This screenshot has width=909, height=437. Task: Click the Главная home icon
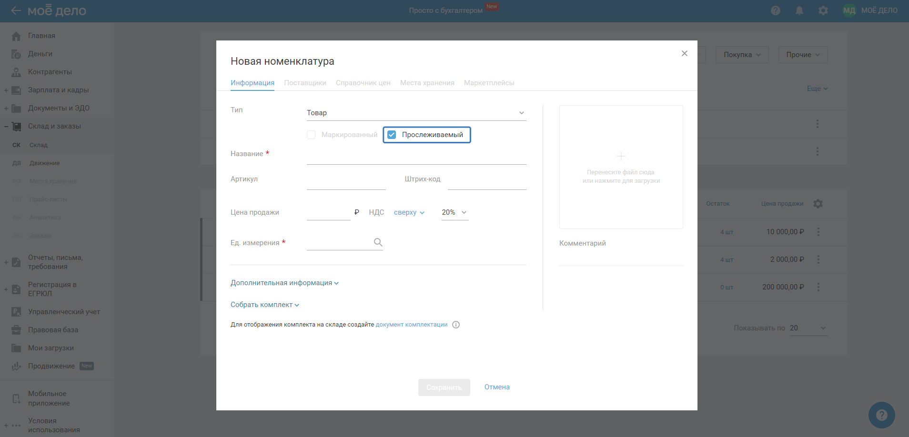tap(16, 36)
